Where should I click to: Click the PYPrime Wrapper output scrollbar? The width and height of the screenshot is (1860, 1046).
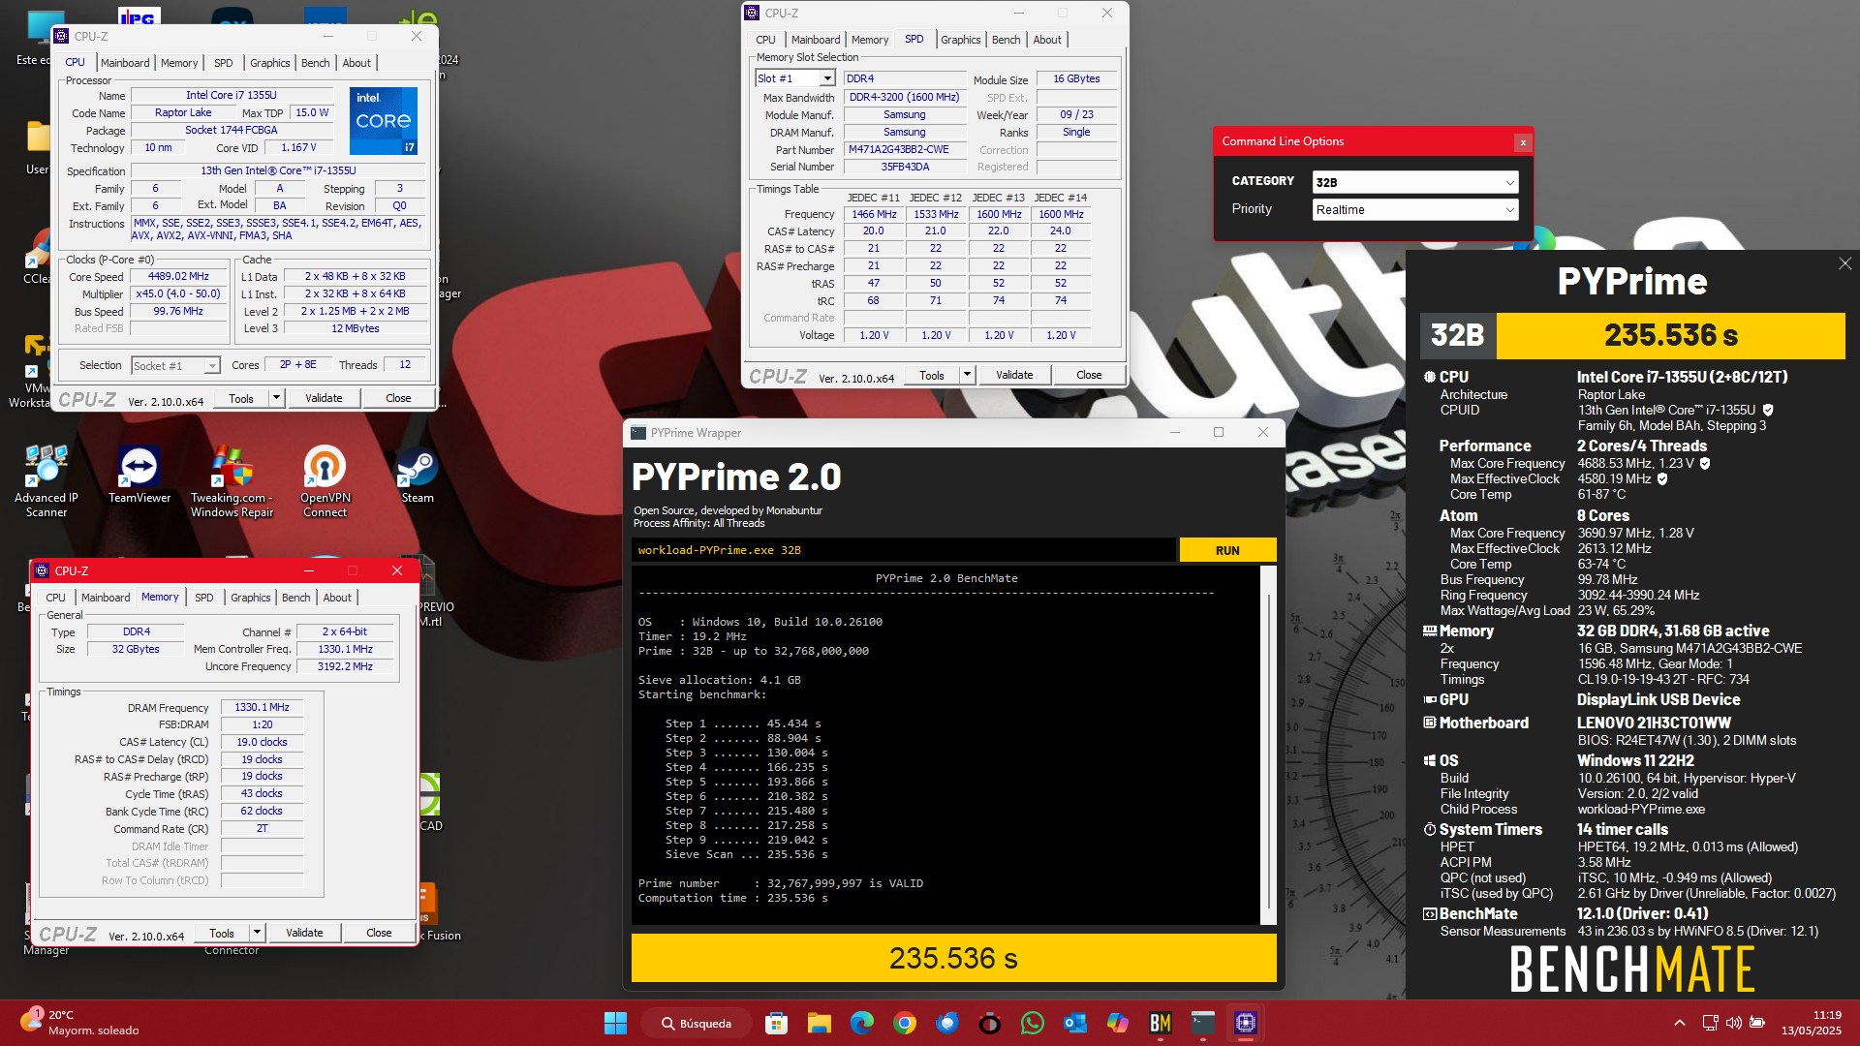1268,746
